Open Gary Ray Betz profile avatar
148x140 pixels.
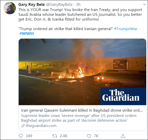click(x=10, y=8)
